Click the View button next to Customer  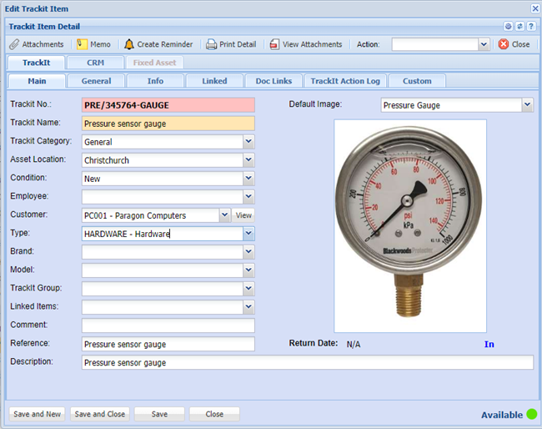(x=243, y=215)
